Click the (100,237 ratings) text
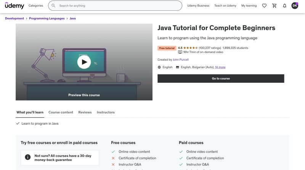Image resolution: width=305 pixels, height=170 pixels. point(210,48)
